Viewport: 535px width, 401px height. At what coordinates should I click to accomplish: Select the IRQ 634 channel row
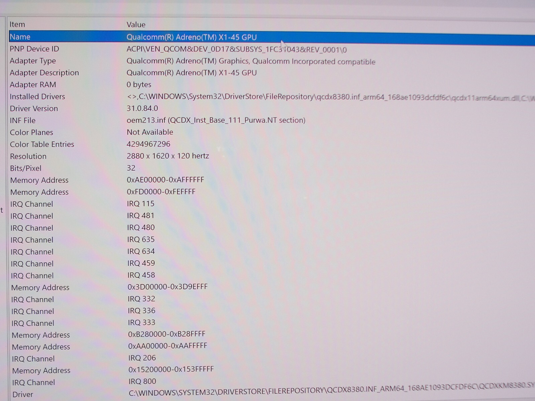pos(272,252)
